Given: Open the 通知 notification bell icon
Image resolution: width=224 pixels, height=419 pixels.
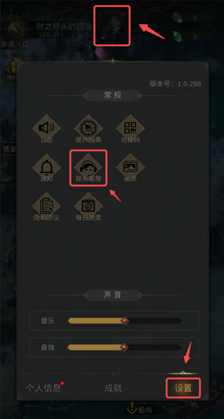Looking at the screenshot, I should [x=46, y=168].
